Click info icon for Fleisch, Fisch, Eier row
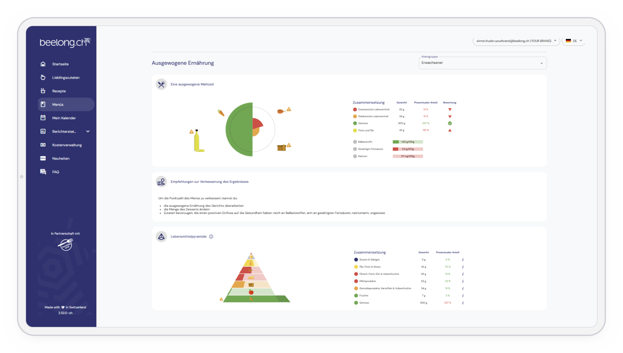Screen dimensions: 623x353 click(x=463, y=274)
